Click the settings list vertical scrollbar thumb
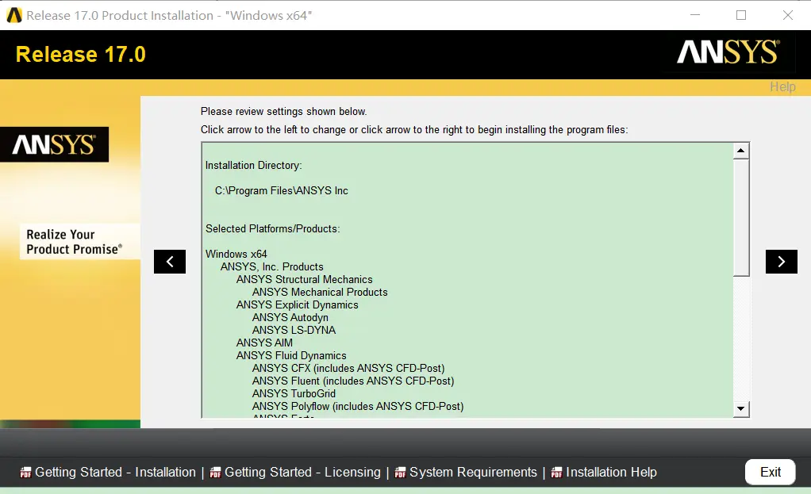The height and width of the screenshot is (494, 811). (x=740, y=217)
